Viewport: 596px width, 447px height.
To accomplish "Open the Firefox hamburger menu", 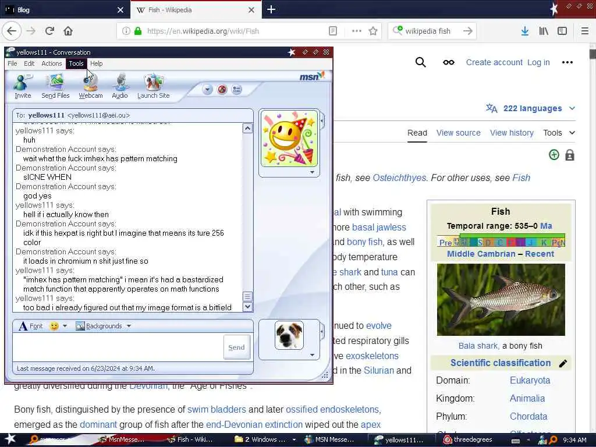I will (584, 31).
